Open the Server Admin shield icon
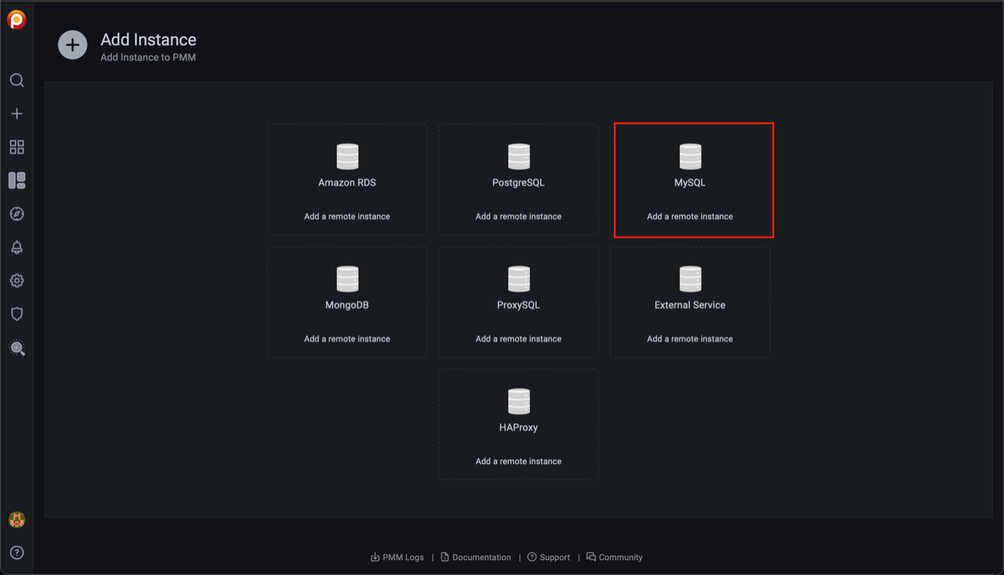Viewport: 1004px width, 575px height. point(16,314)
